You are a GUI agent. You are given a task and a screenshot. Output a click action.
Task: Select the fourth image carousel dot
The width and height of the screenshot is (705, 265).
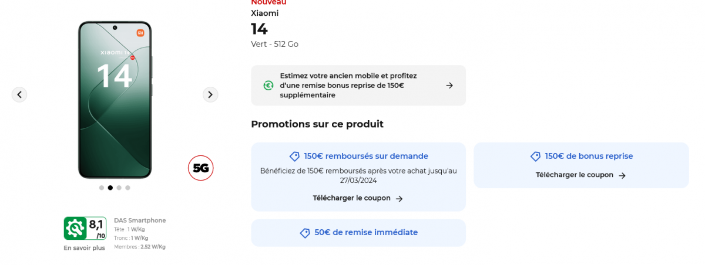point(127,188)
